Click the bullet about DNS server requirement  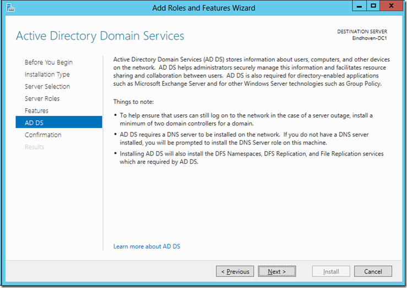244,139
